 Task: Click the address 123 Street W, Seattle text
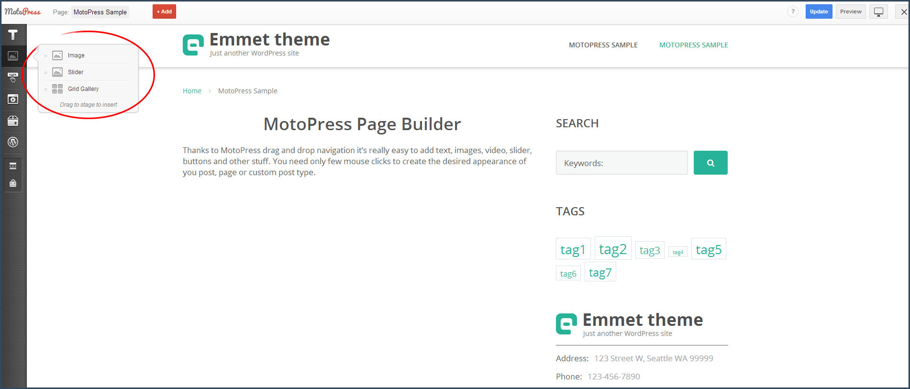(x=654, y=358)
